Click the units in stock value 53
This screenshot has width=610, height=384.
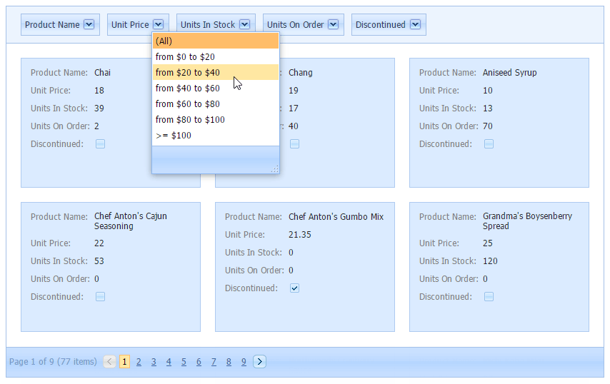tap(99, 261)
